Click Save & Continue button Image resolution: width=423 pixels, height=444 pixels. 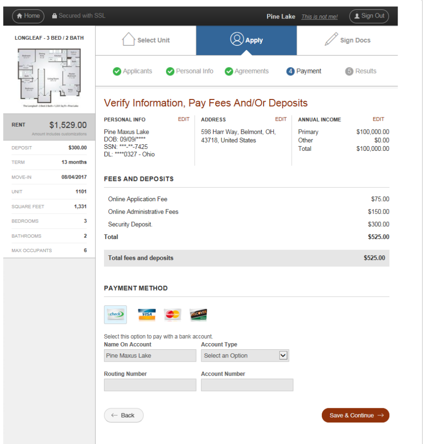click(x=356, y=415)
